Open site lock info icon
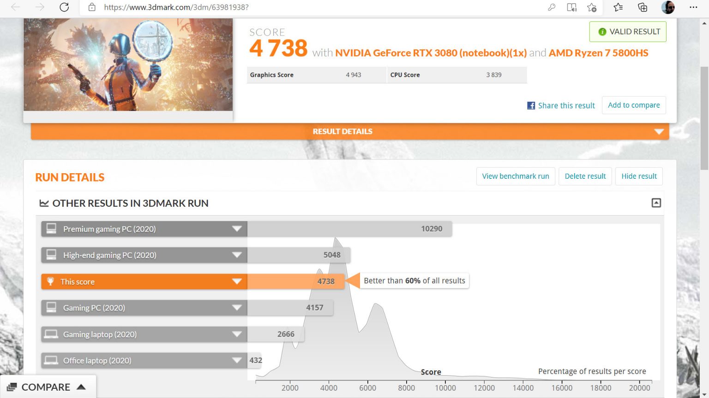The image size is (709, 398). (x=92, y=7)
